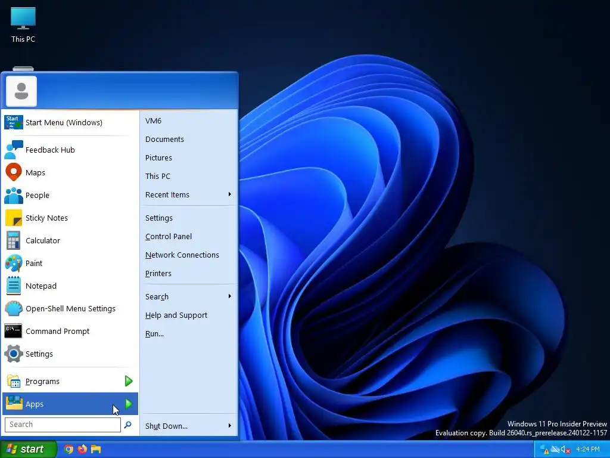Click the search magnifier icon
Viewport: 610px width, 458px height.
pos(127,425)
